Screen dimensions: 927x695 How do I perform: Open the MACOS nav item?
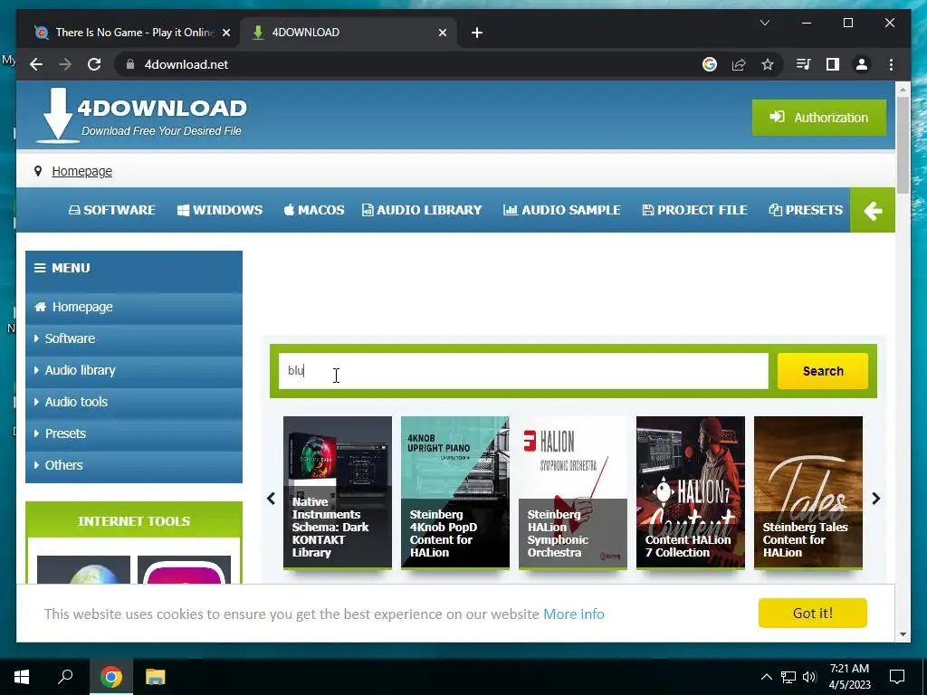click(x=314, y=210)
